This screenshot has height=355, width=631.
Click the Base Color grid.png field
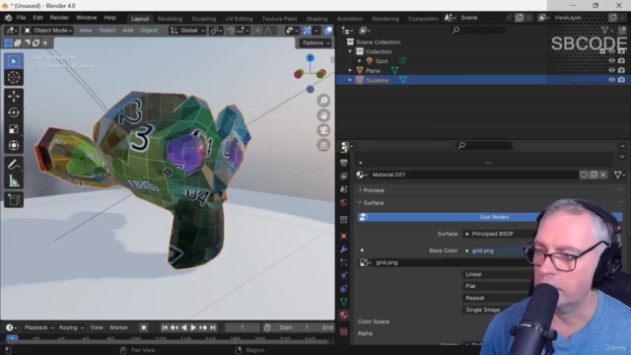(x=497, y=250)
